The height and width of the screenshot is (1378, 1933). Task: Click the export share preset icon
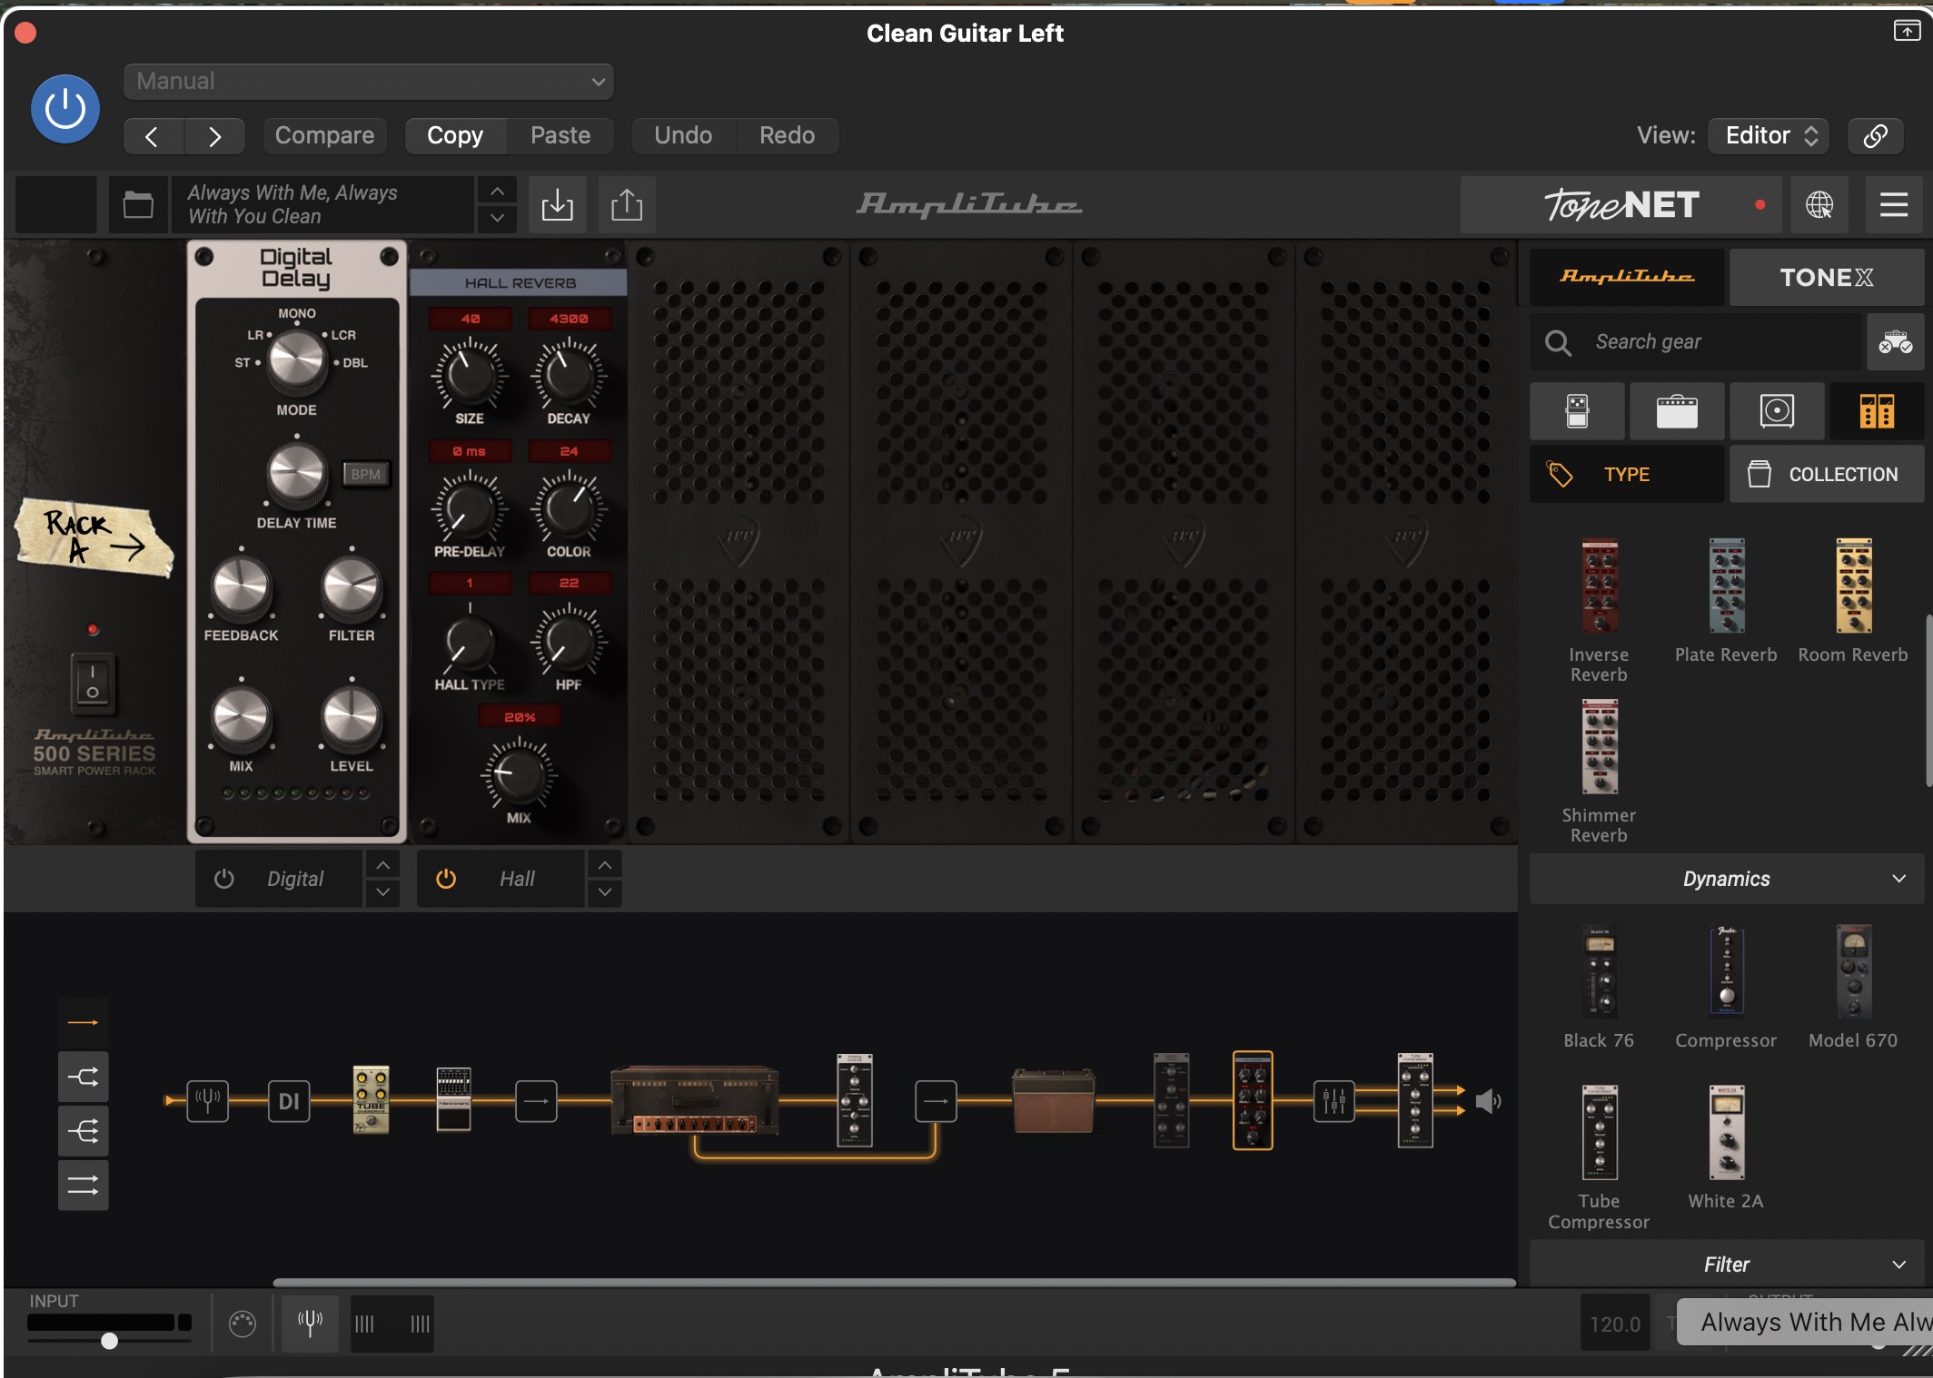[627, 204]
